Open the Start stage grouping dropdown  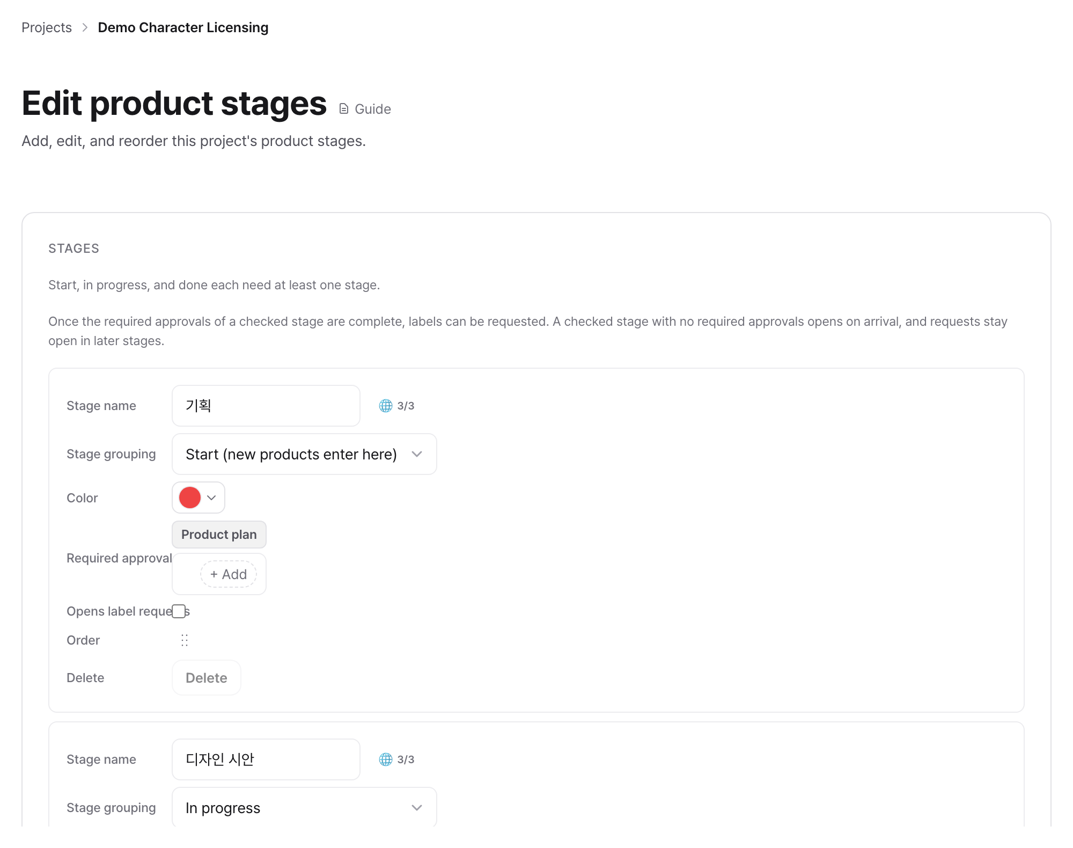(x=304, y=454)
